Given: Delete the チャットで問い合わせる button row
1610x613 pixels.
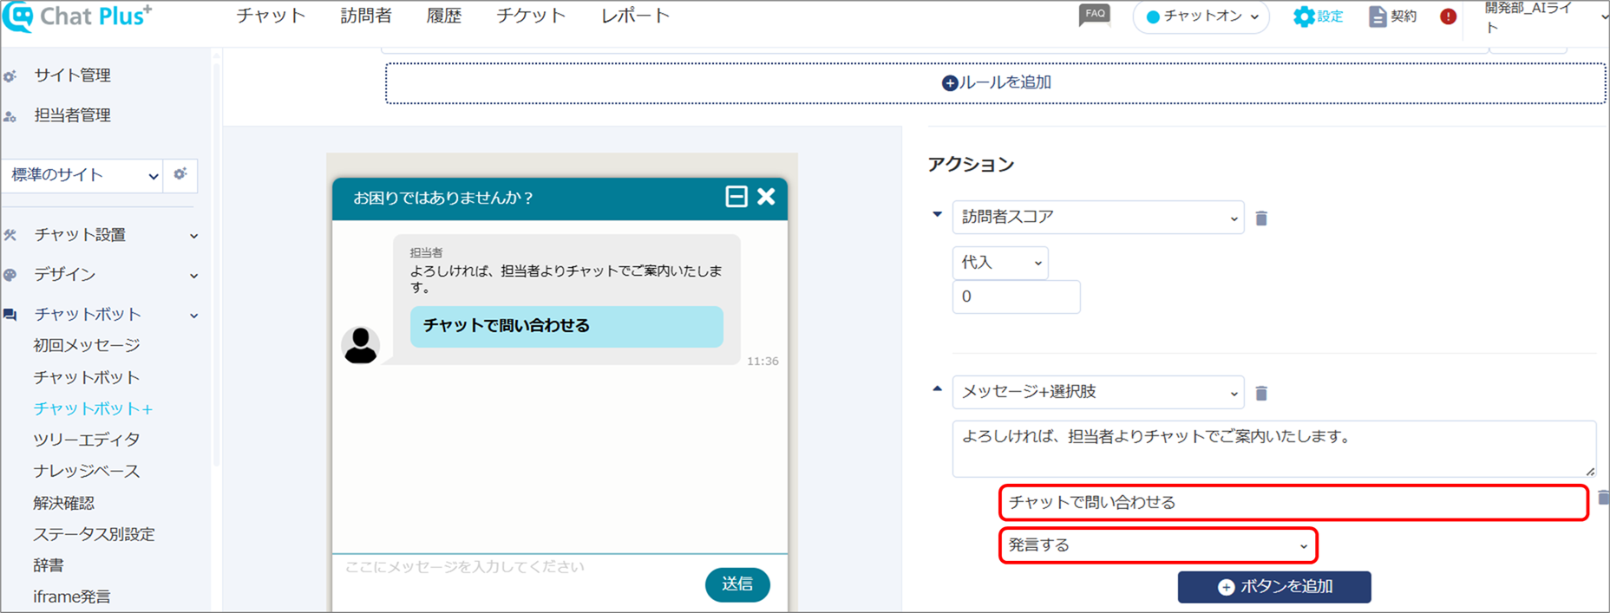Looking at the screenshot, I should pyautogui.click(x=1602, y=498).
